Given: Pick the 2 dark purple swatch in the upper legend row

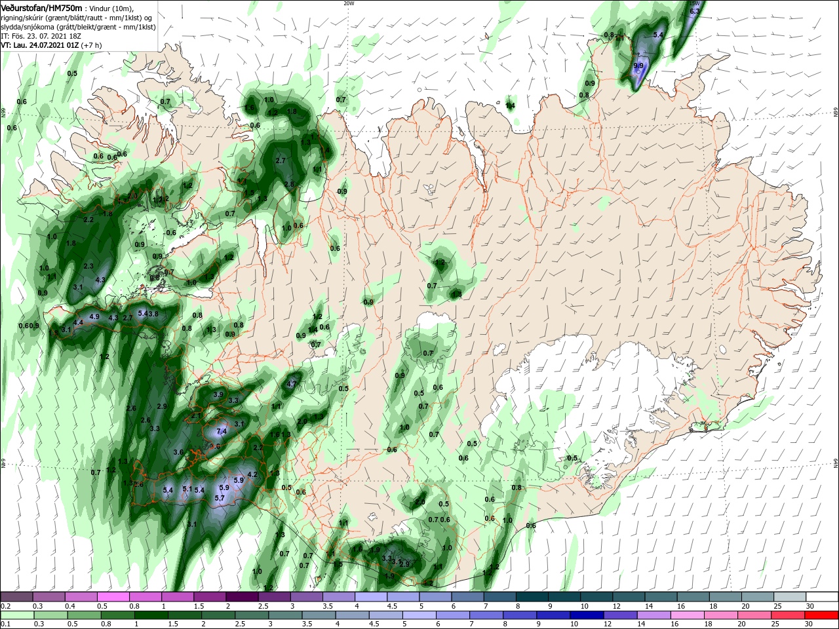Looking at the screenshot, I should click(242, 597).
